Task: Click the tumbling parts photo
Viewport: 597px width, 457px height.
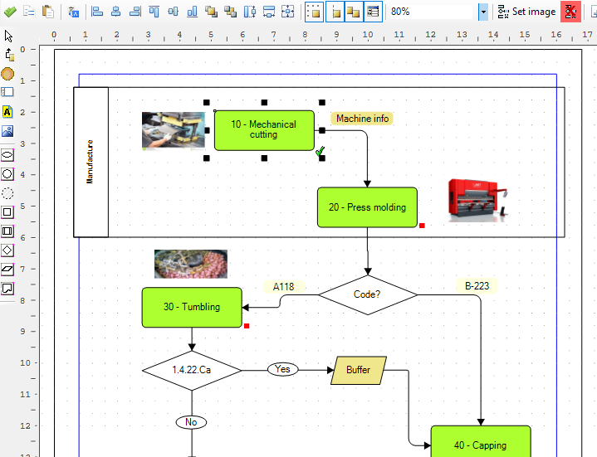Action: click(x=191, y=264)
